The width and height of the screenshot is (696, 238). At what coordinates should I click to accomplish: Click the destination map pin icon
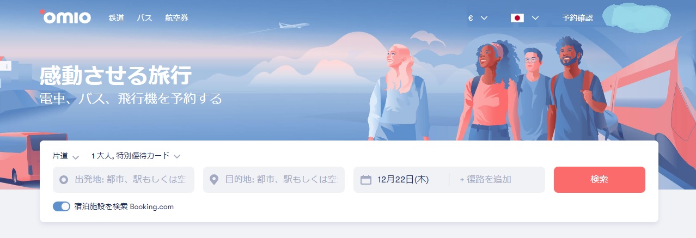(214, 180)
